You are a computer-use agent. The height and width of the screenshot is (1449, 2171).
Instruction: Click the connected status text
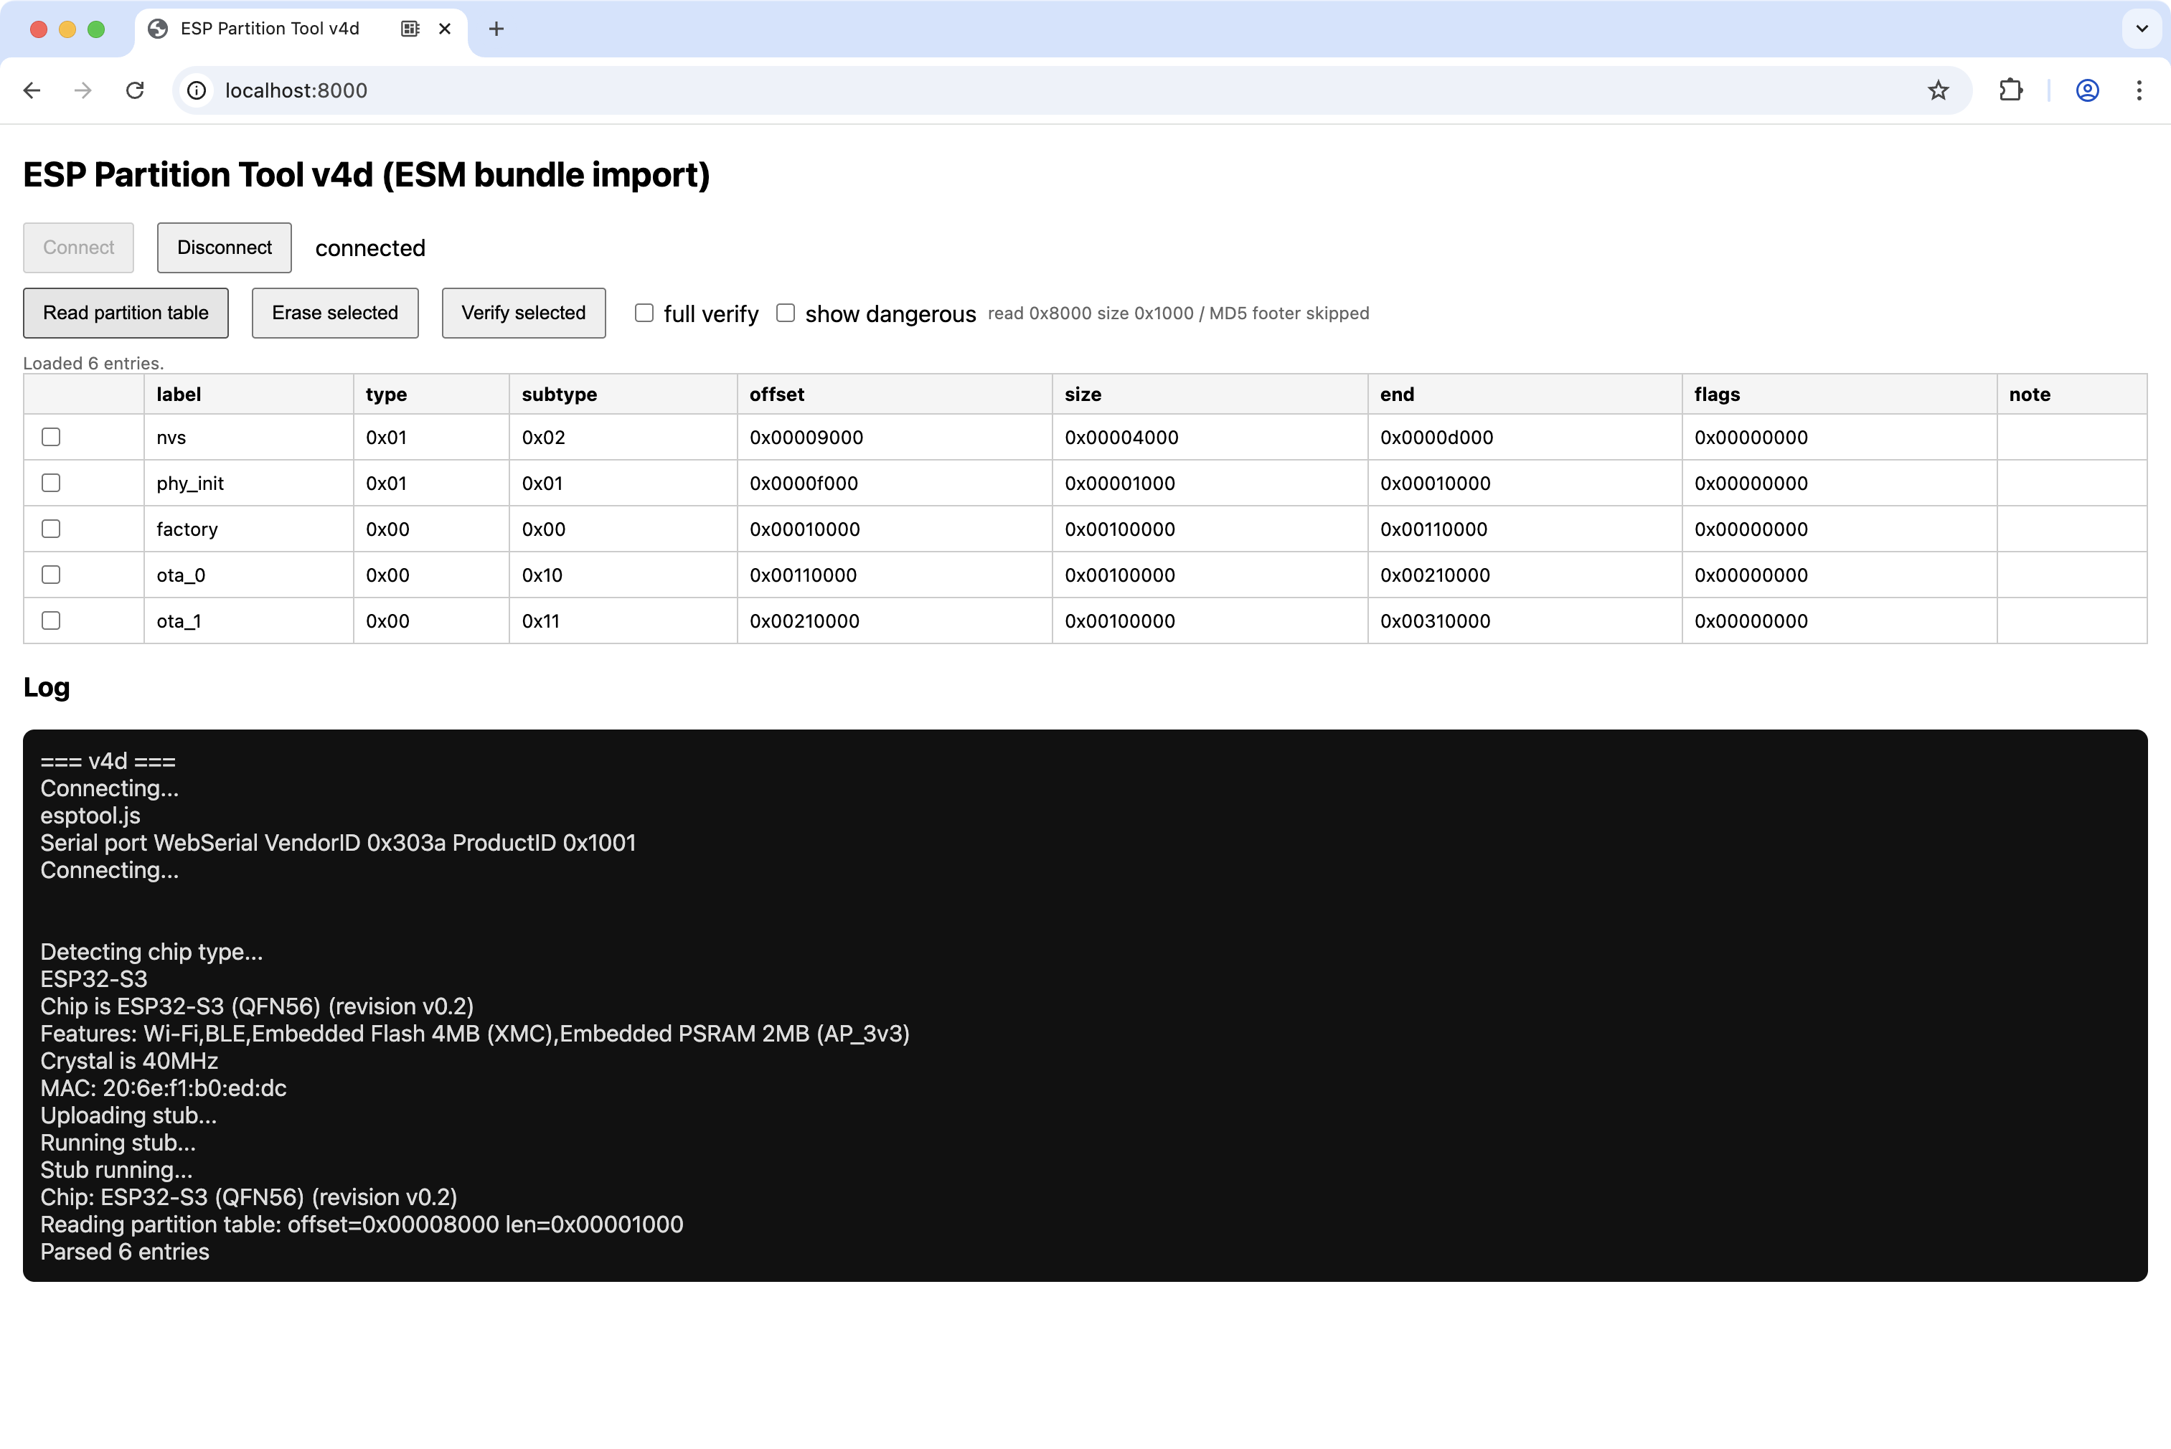coord(369,247)
